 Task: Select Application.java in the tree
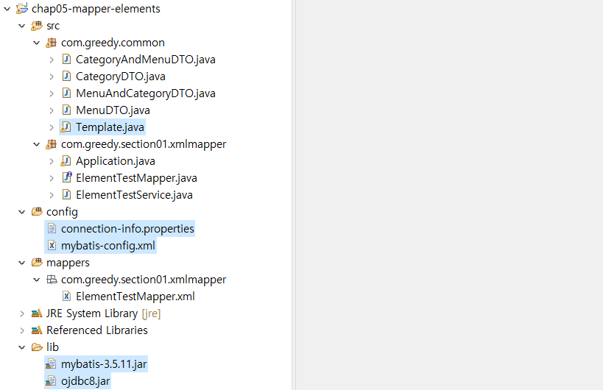click(x=116, y=161)
